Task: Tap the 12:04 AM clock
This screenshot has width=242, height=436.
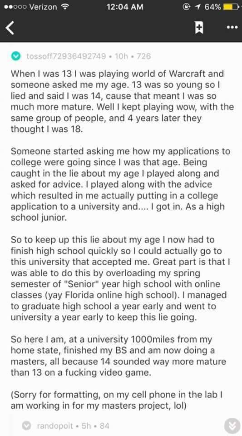Action: 125,7
